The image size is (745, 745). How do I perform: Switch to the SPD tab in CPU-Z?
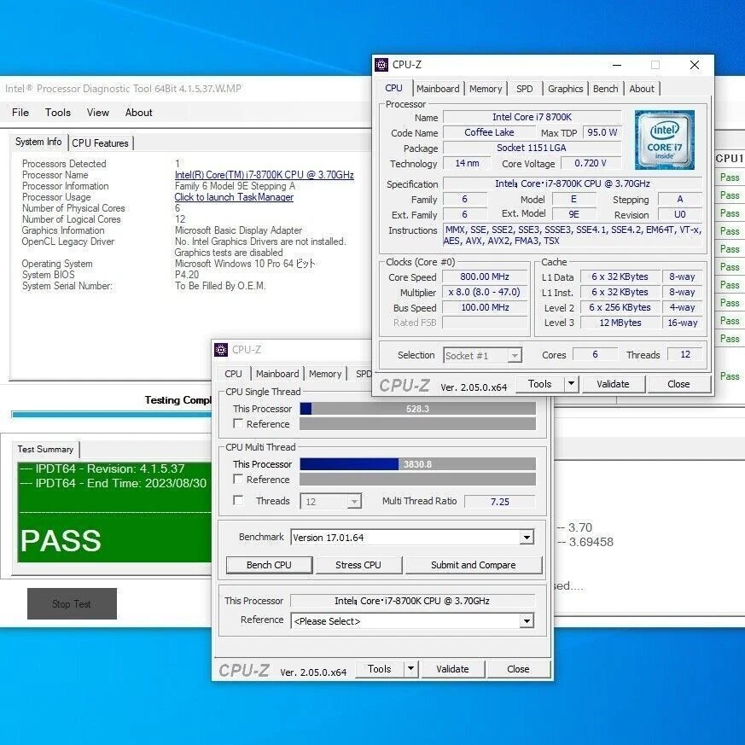[x=525, y=88]
